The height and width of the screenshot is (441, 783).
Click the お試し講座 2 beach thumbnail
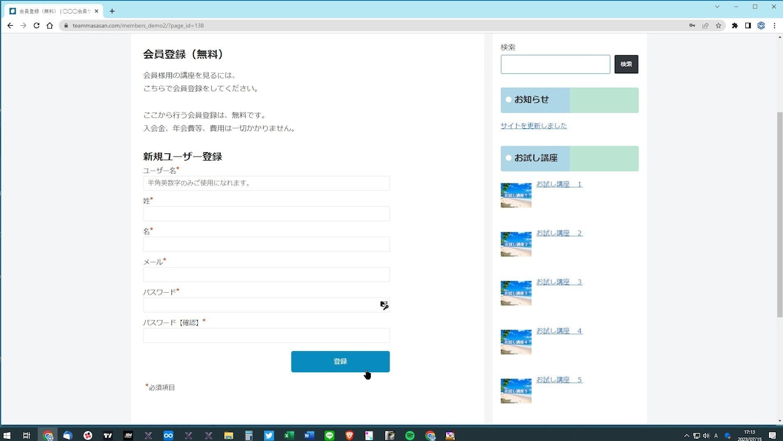516,244
